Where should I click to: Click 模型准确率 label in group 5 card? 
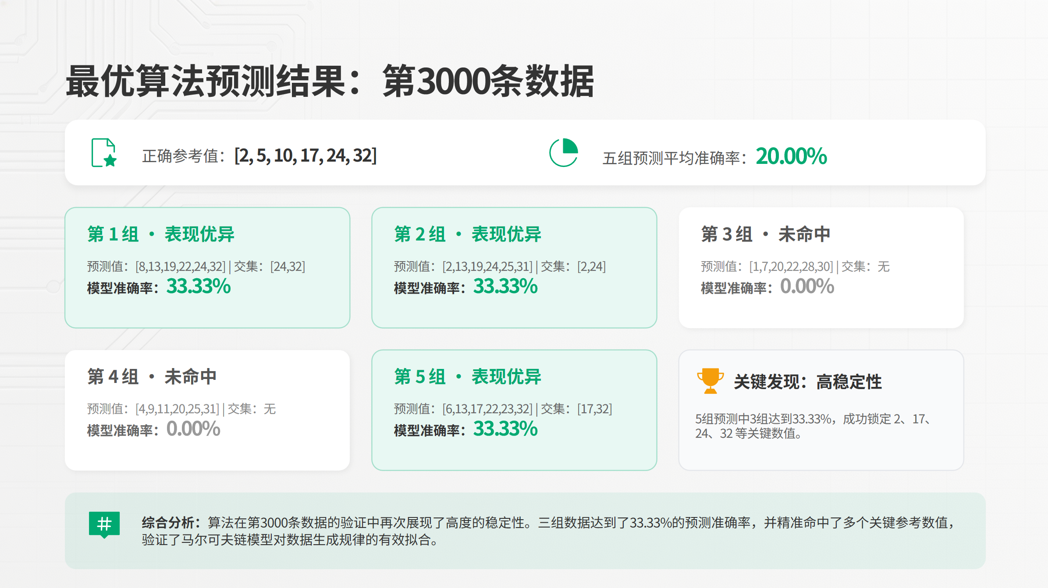[430, 431]
